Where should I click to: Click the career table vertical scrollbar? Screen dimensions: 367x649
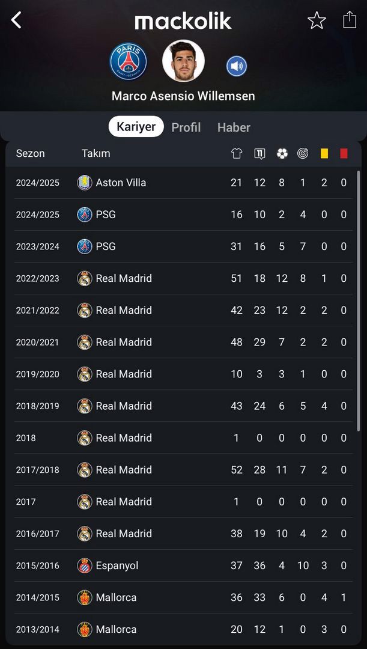(x=359, y=301)
